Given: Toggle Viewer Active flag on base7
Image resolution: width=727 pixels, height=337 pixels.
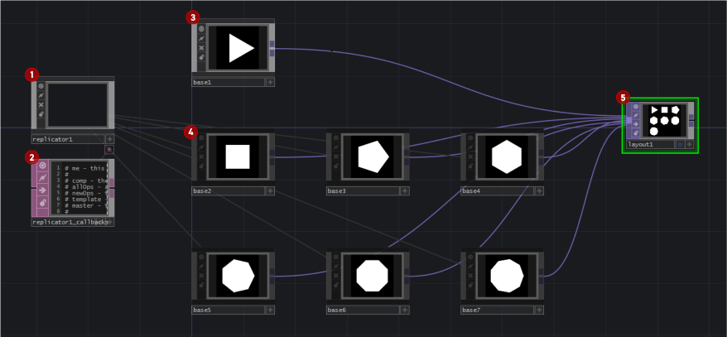Looking at the screenshot, I should [x=470, y=257].
